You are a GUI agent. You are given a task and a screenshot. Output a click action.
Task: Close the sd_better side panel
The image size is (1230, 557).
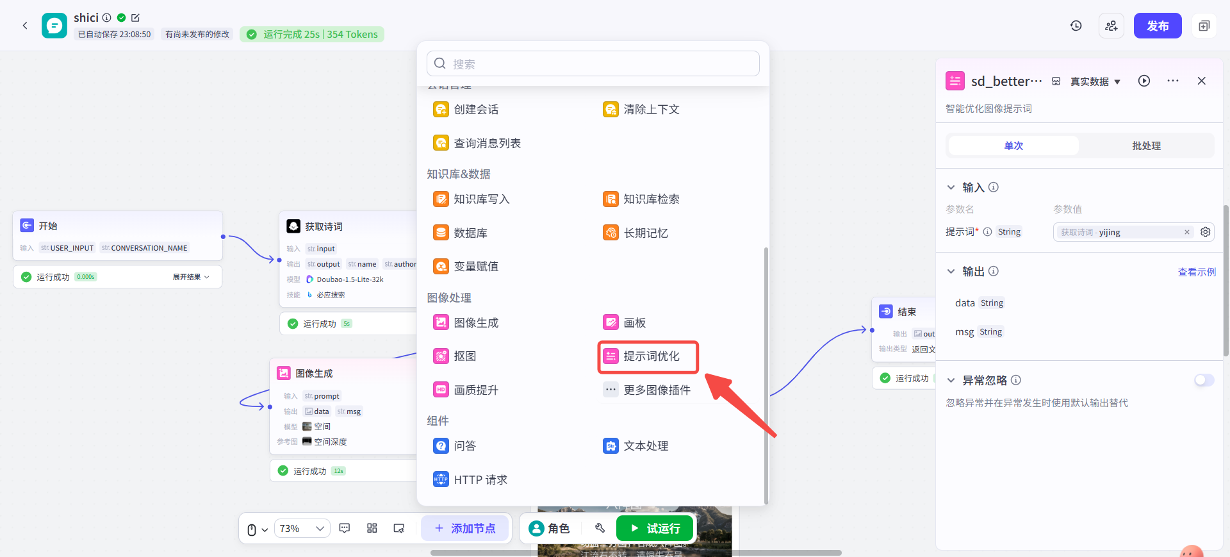click(1202, 81)
